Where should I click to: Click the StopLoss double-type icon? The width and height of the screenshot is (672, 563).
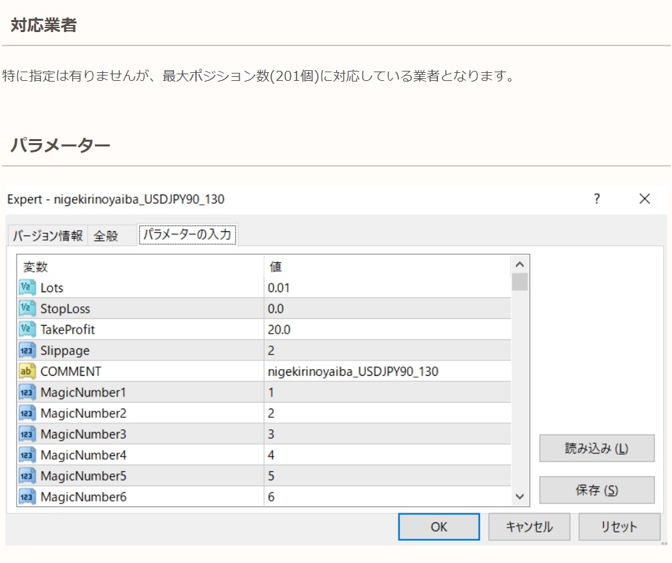click(27, 309)
